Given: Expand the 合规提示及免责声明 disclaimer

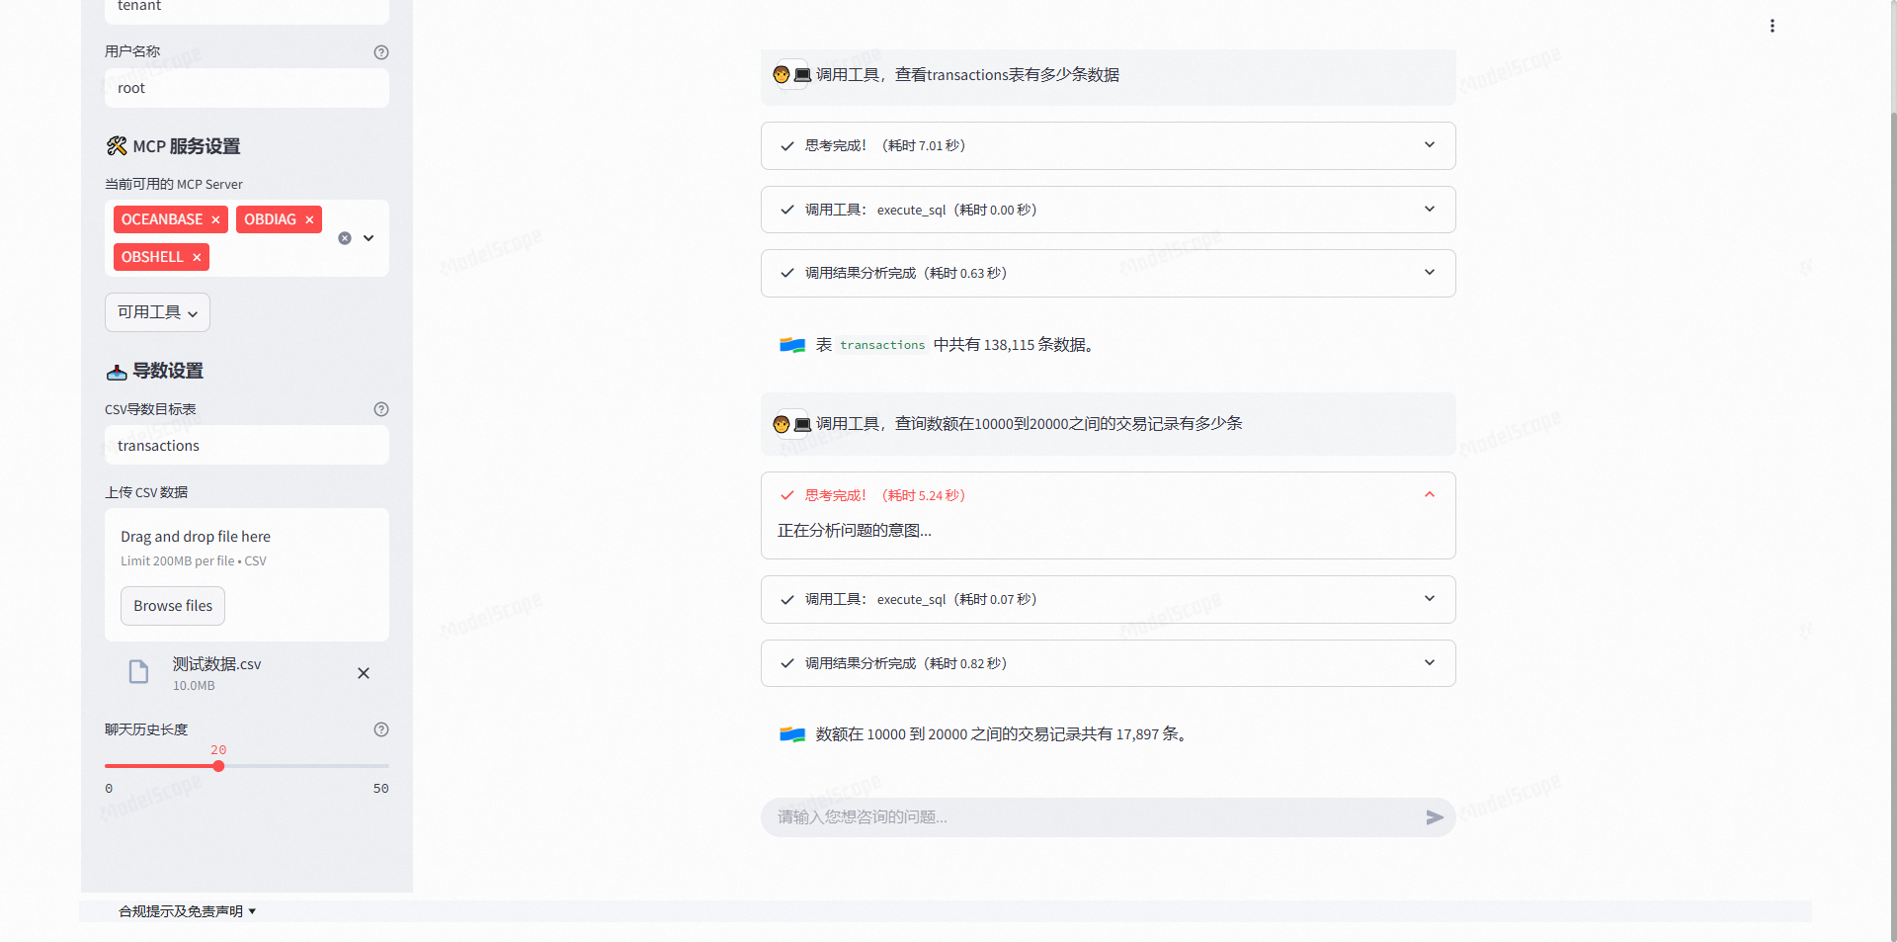Looking at the screenshot, I should pyautogui.click(x=187, y=910).
